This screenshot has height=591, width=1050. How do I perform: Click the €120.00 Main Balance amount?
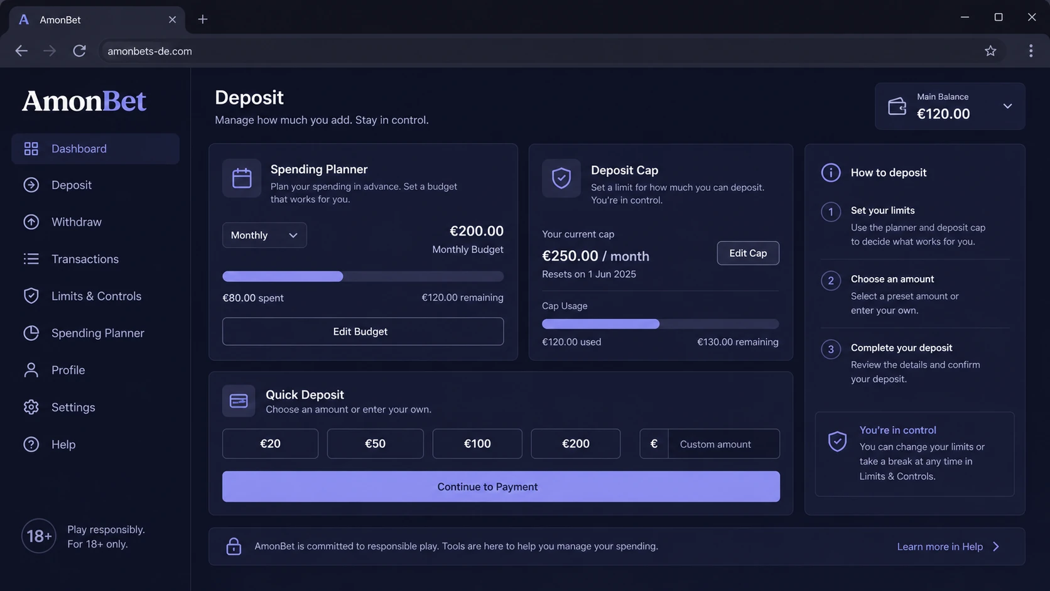pos(943,114)
